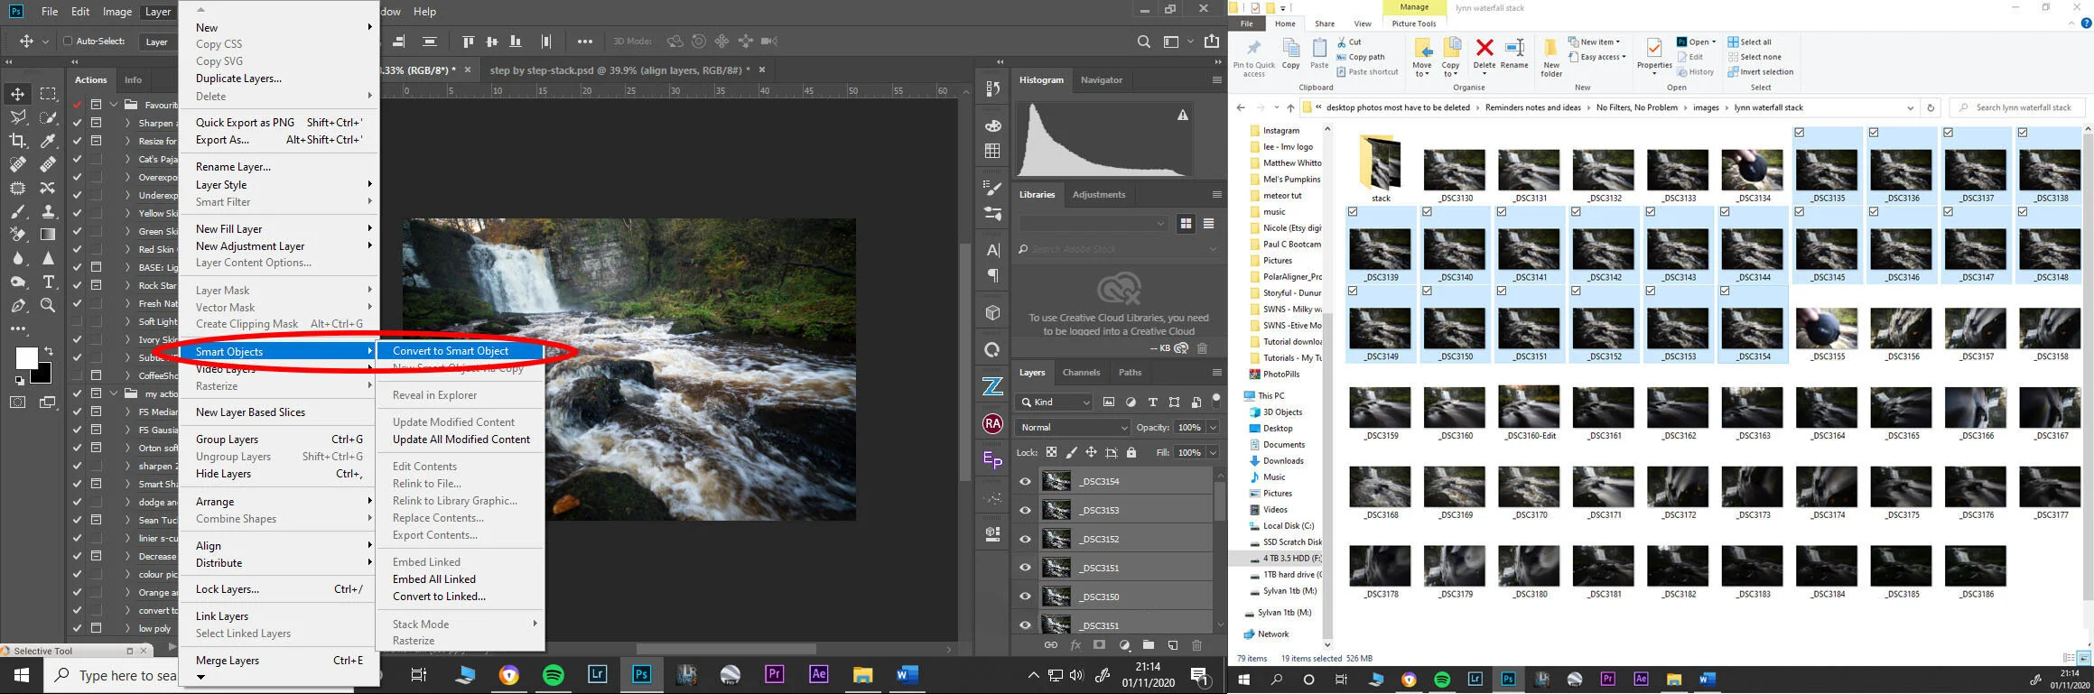The image size is (2094, 694).
Task: Hide the _DSC3150 layer
Action: click(1025, 597)
